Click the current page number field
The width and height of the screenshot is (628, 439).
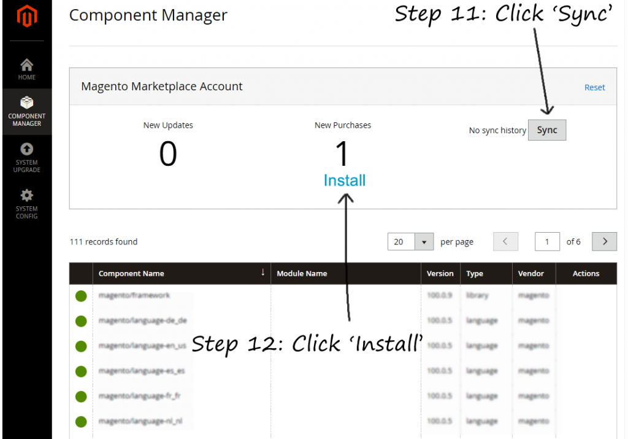pyautogui.click(x=546, y=242)
